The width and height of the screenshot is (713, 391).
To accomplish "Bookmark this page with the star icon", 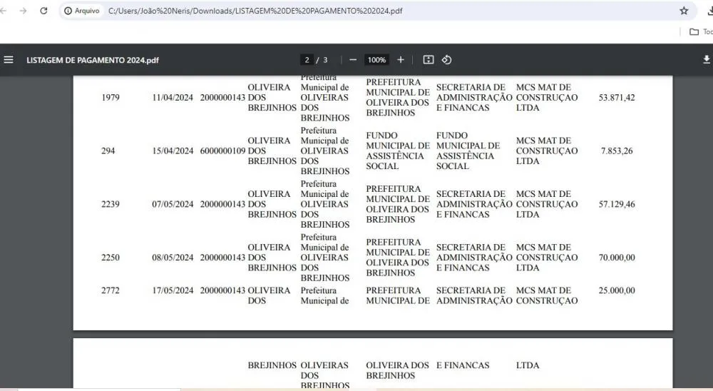I will [684, 11].
